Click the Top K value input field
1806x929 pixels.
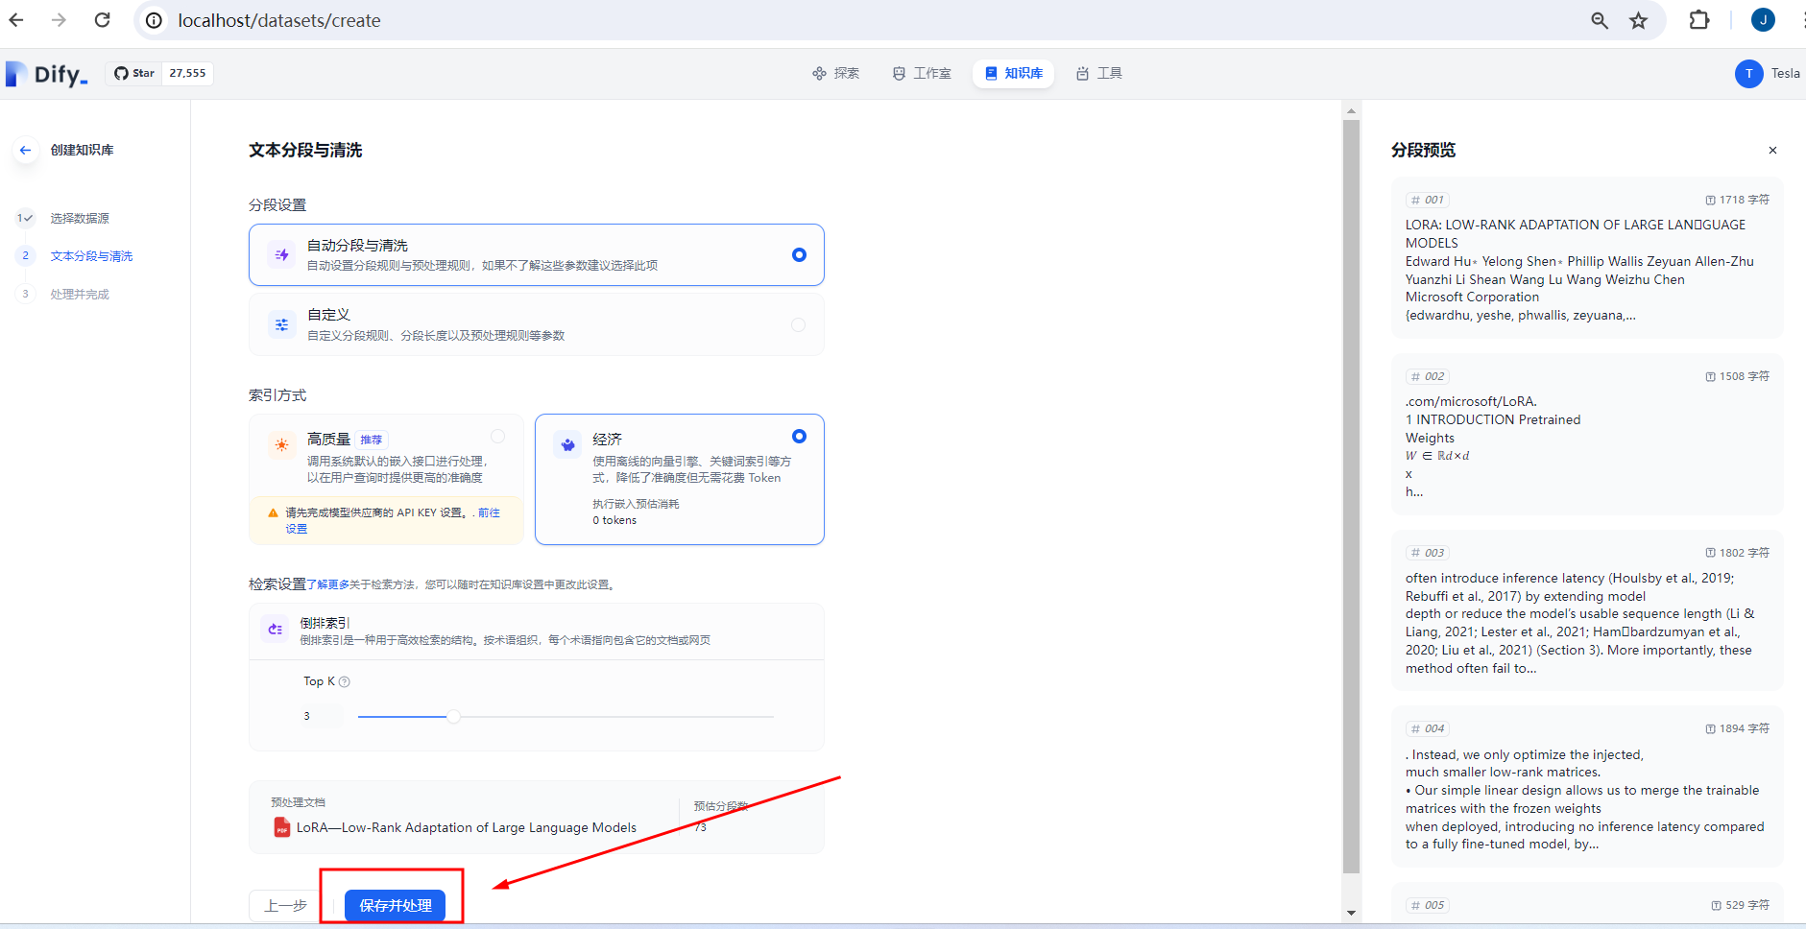coord(321,716)
